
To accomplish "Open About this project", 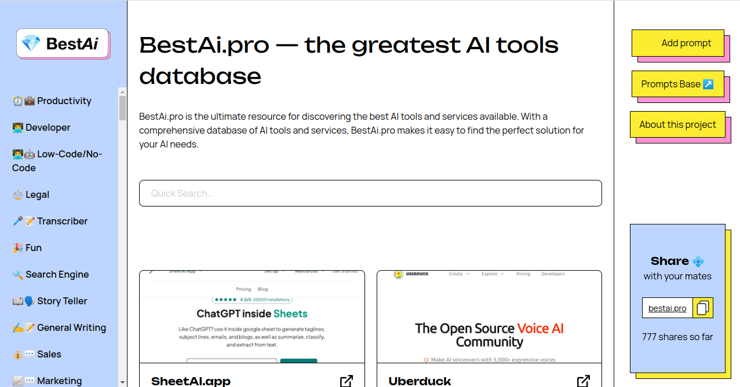I will click(677, 124).
